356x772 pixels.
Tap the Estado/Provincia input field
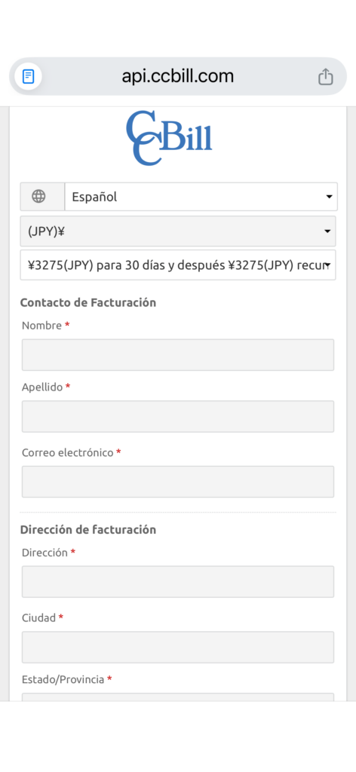pos(178,697)
